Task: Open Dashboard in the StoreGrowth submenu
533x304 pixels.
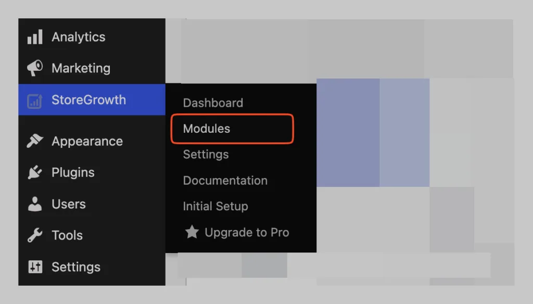Action: (x=213, y=103)
